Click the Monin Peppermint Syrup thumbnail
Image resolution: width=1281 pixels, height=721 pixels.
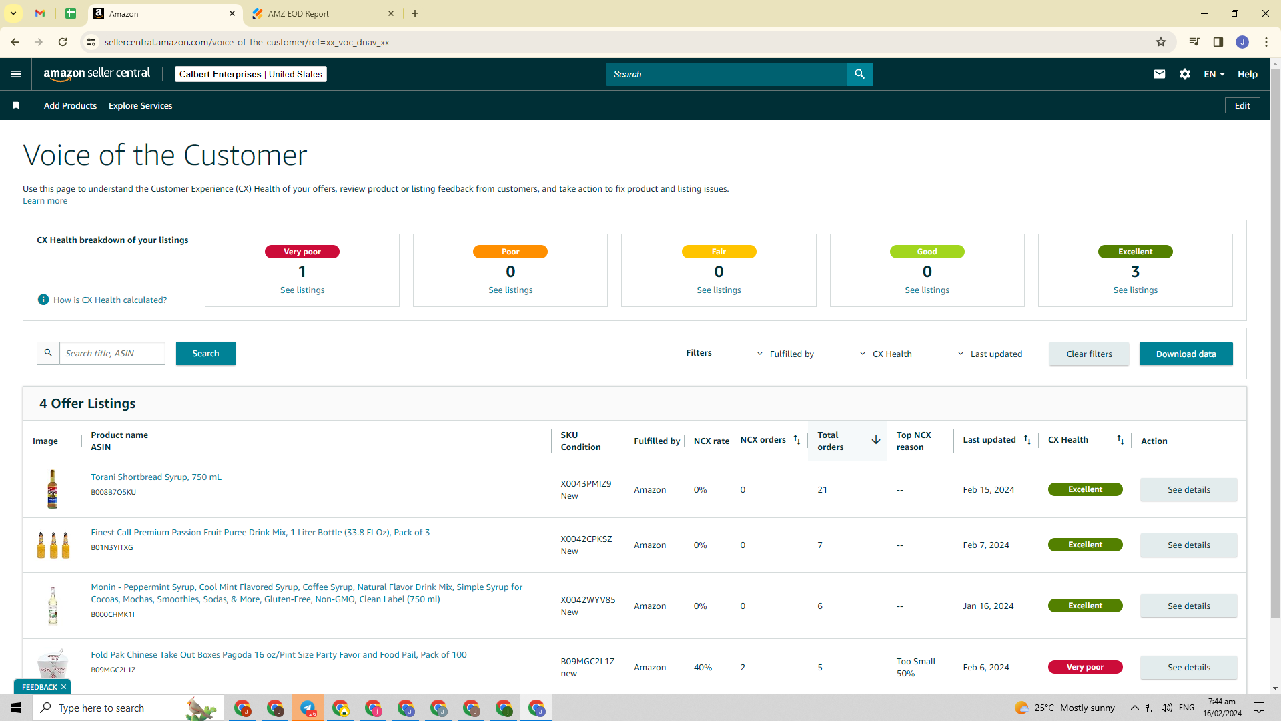point(53,605)
